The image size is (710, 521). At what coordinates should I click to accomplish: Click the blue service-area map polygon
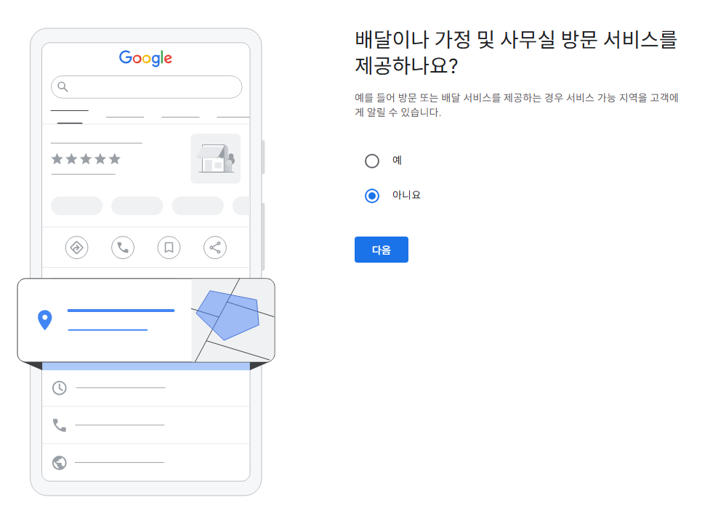coord(227,315)
